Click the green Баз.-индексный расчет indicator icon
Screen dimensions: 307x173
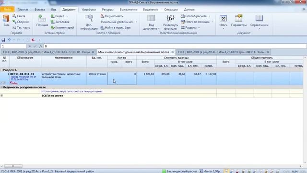tap(164, 171)
